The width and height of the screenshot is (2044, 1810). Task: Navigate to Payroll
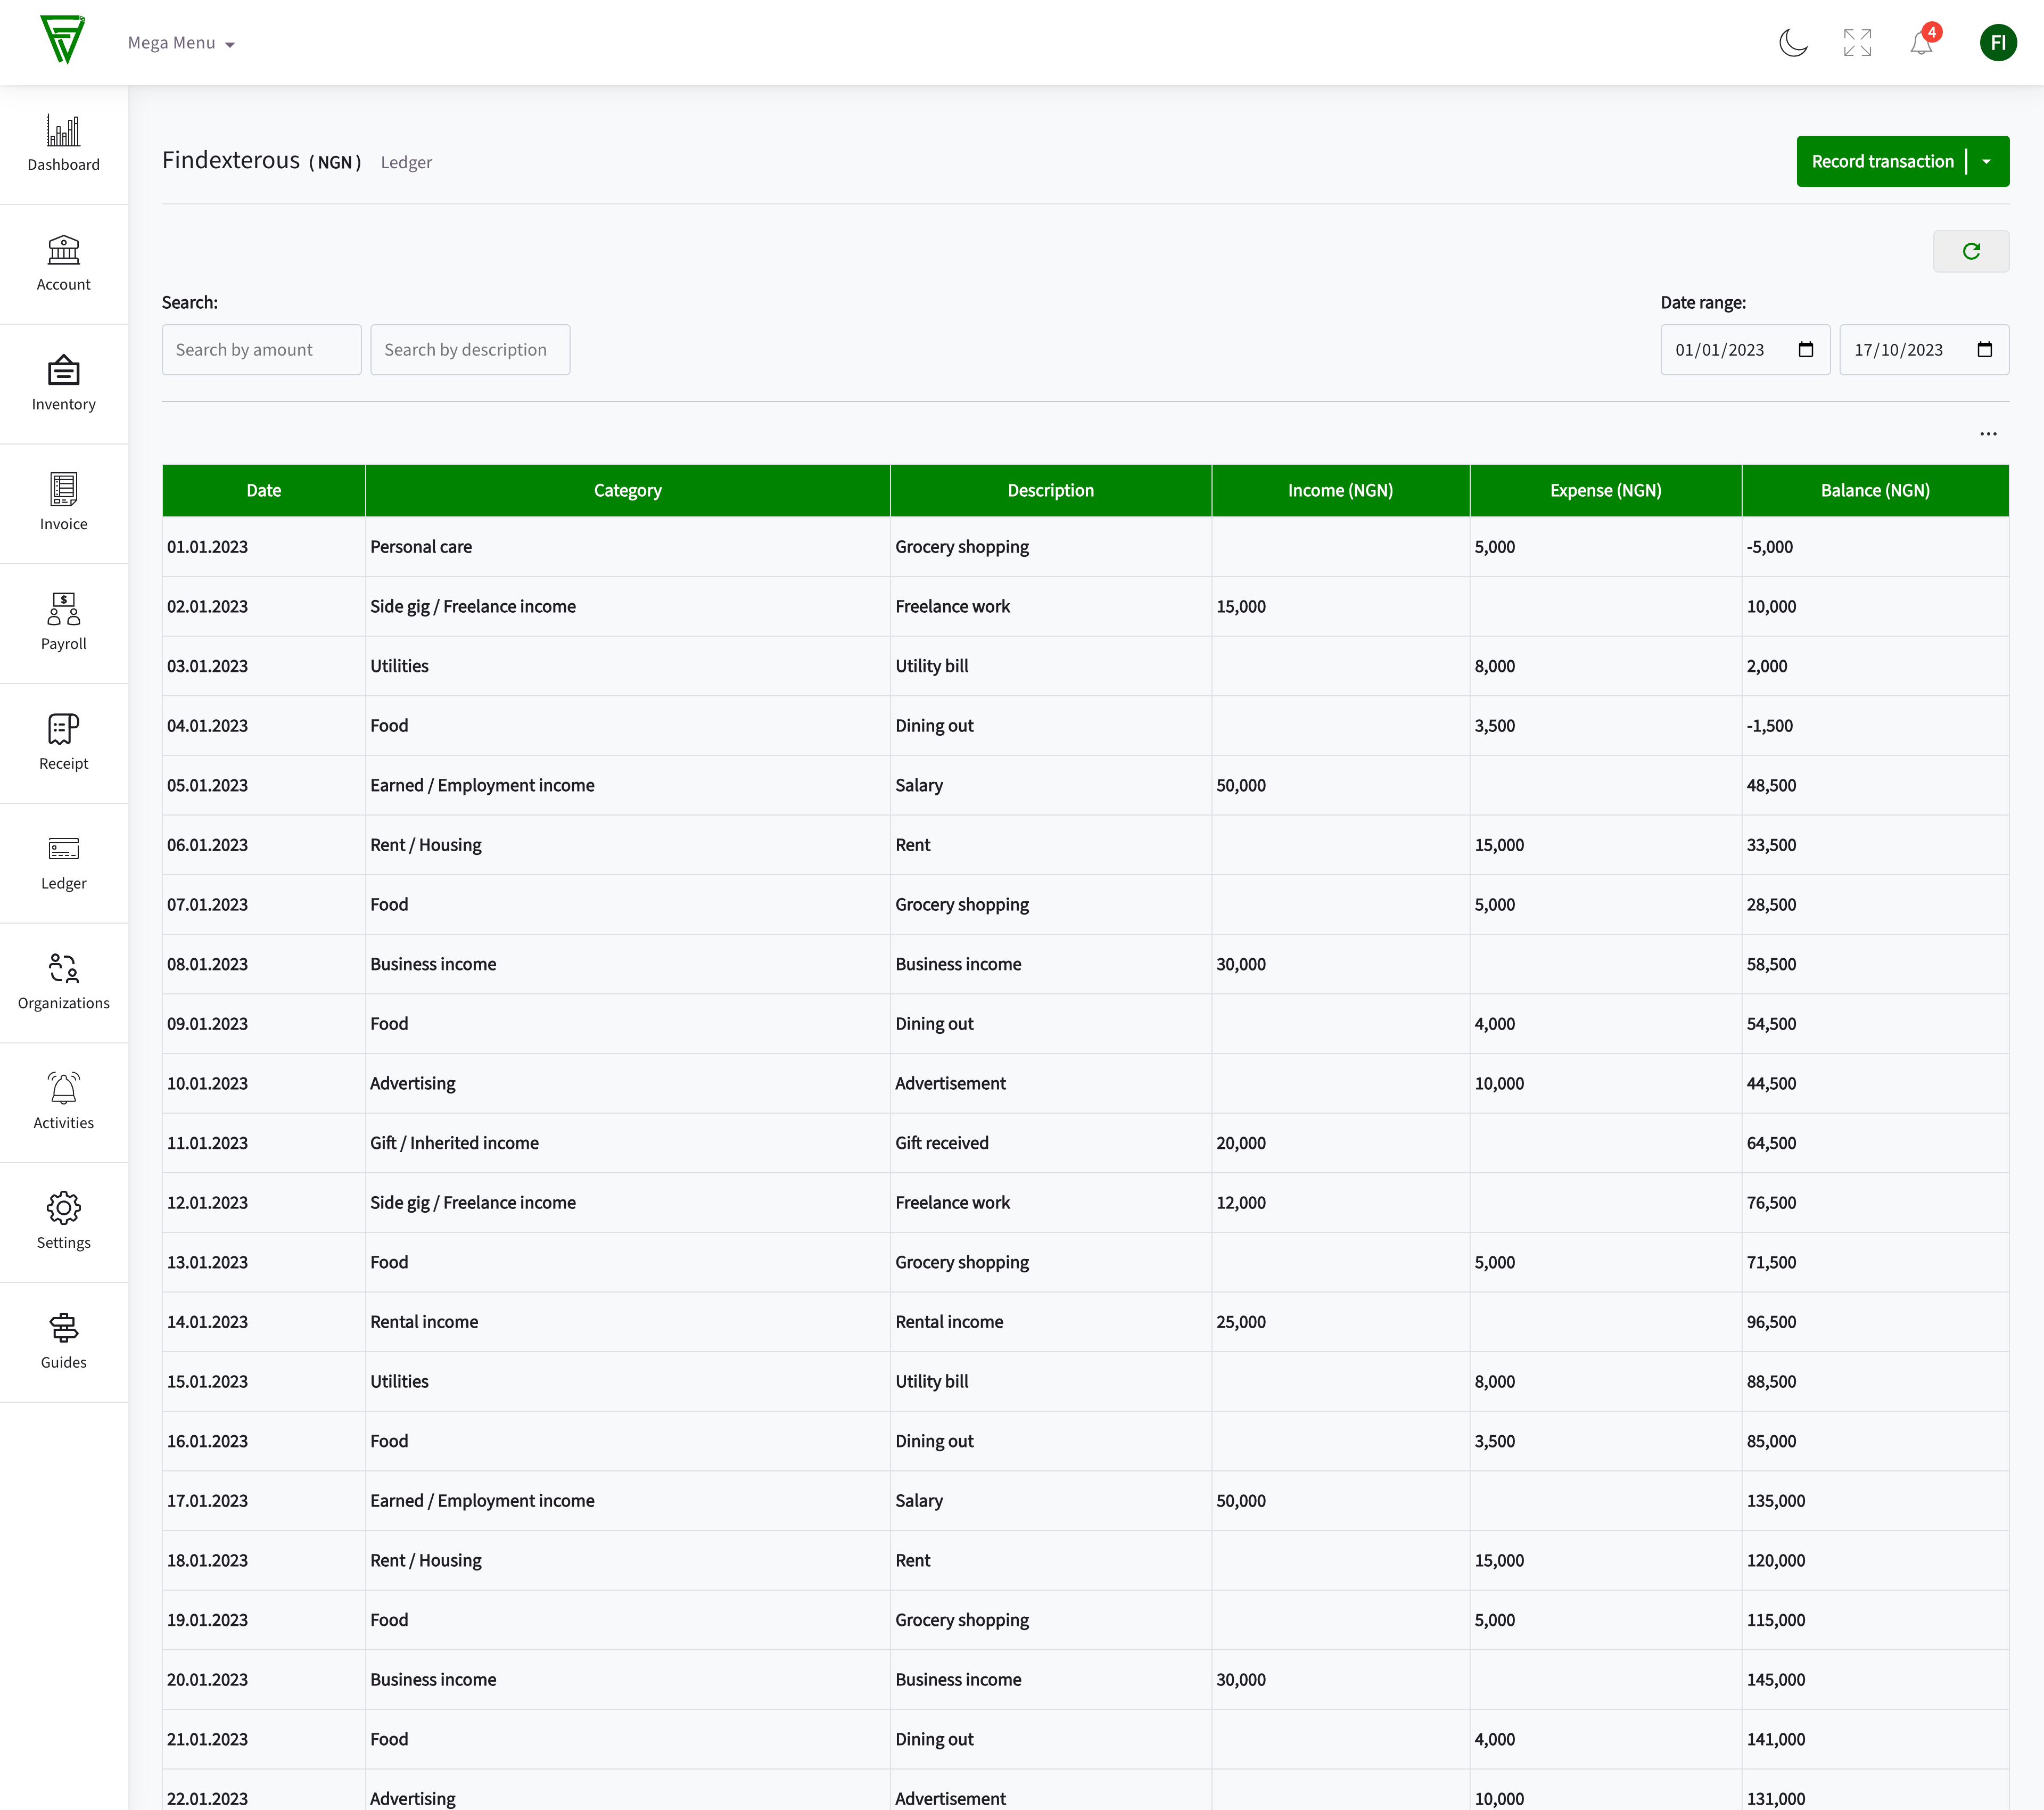pos(63,623)
